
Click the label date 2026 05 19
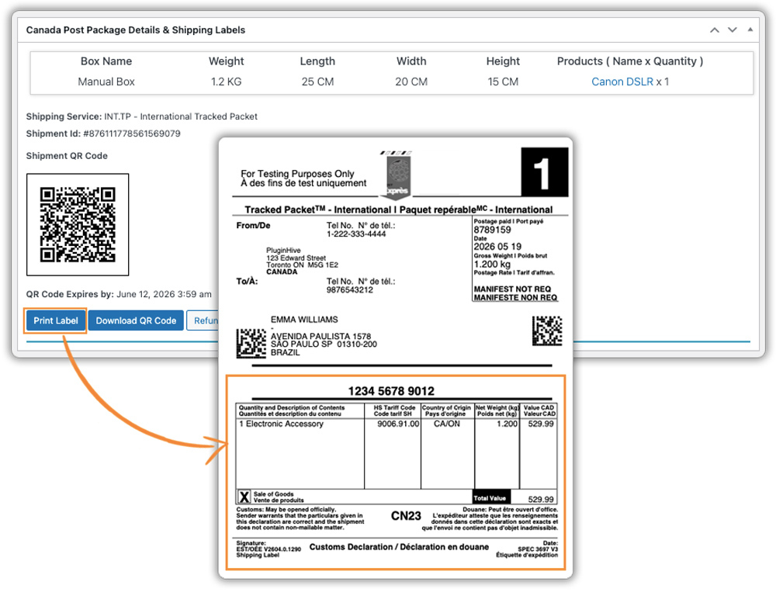coord(497,247)
